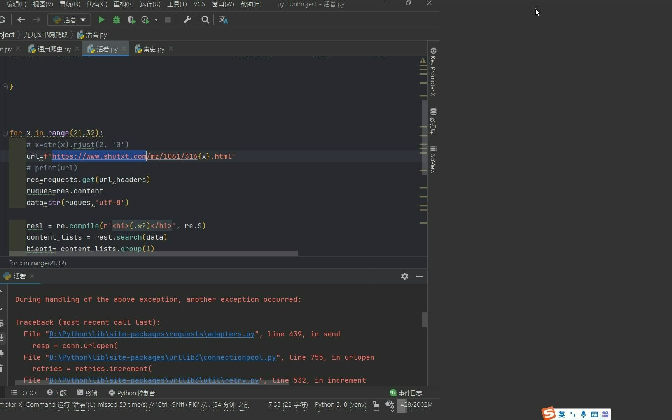Open the profiler dropdown arrow in the toolbar
The height and width of the screenshot is (420, 672).
pyautogui.click(x=156, y=20)
